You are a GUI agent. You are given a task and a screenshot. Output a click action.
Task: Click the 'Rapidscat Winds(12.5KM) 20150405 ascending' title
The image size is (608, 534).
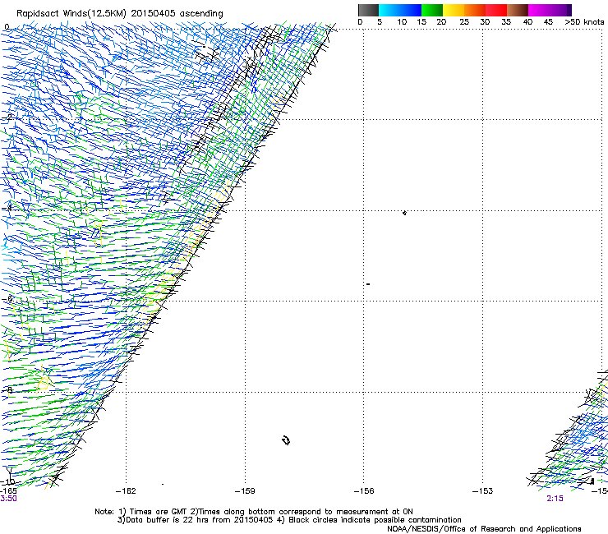point(120,13)
